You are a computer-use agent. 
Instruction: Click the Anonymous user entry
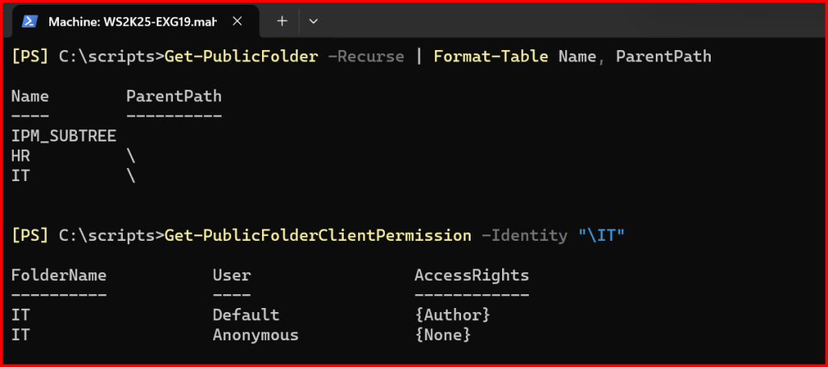(256, 335)
